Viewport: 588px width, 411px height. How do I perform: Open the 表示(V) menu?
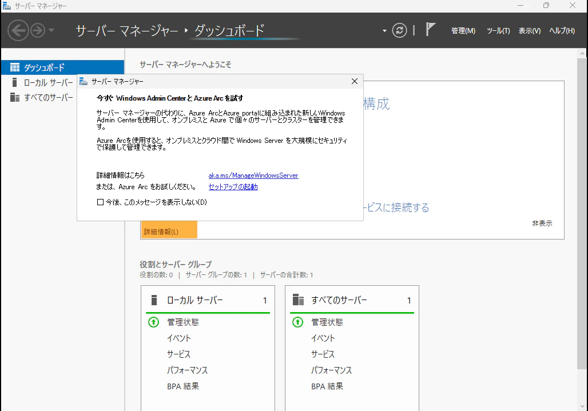pos(530,31)
